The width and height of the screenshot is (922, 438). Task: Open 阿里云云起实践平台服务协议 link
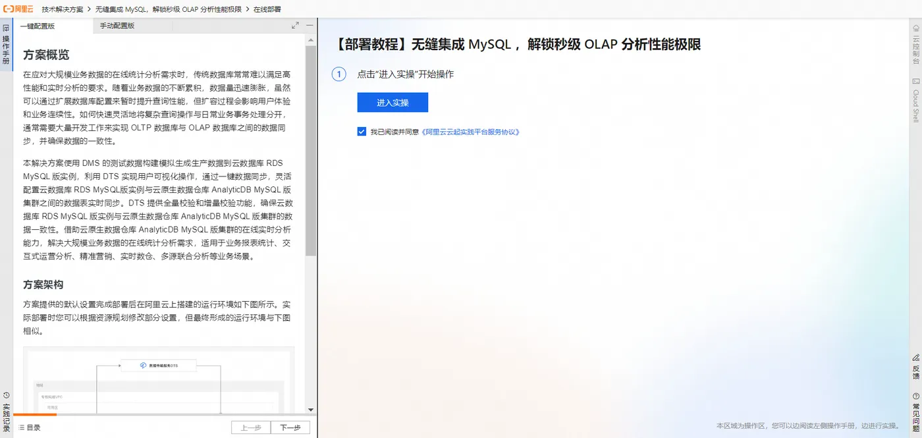point(470,132)
